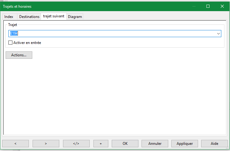
Task: Maximize the Trajets et horaires window
Action: 208,6
